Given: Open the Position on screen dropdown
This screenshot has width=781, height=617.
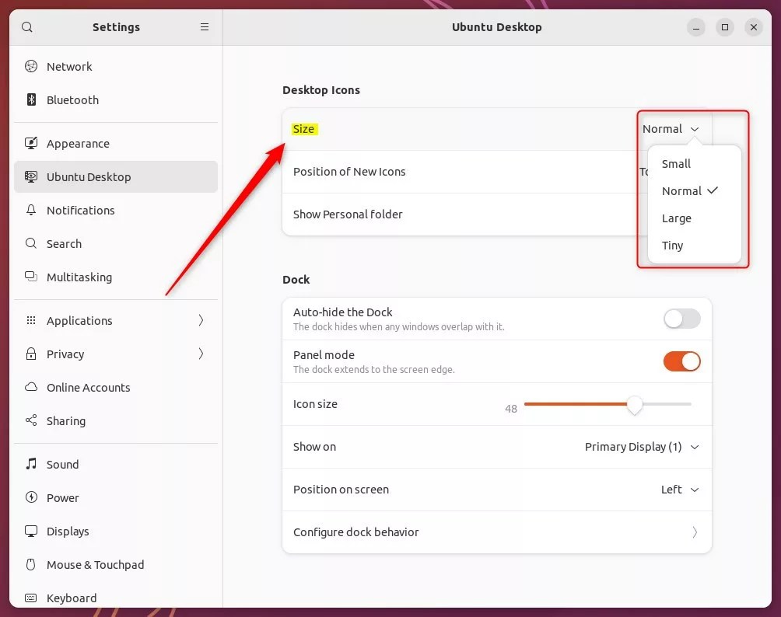Looking at the screenshot, I should pos(678,490).
